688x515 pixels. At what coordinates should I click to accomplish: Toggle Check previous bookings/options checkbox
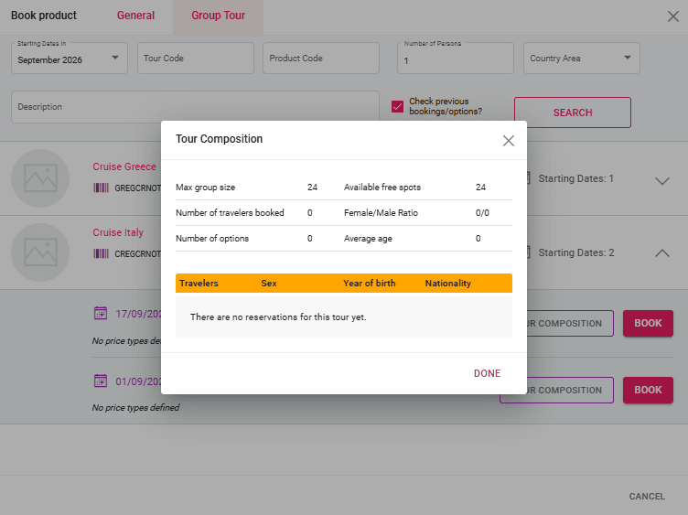(x=397, y=107)
